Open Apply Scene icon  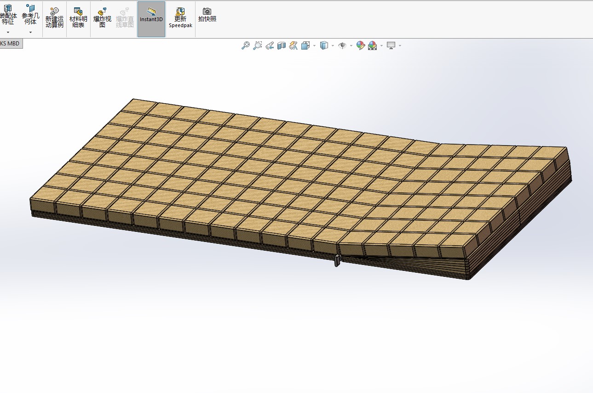pyautogui.click(x=372, y=45)
